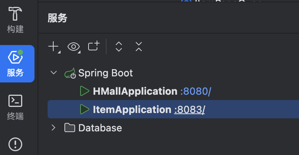This screenshot has width=299, height=155.
Task: Select the HMallApplication service row
Action: [x=173, y=91]
